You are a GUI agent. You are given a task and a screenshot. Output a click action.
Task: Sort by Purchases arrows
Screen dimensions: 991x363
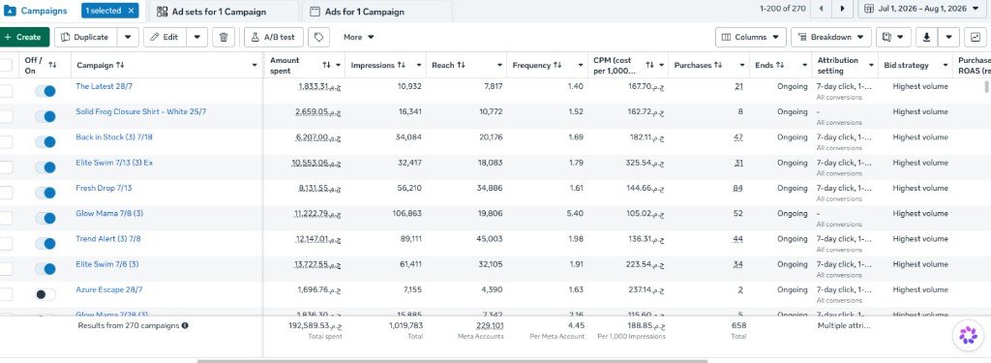(x=718, y=65)
